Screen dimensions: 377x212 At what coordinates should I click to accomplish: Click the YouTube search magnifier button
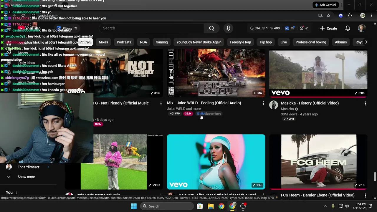coord(211,28)
